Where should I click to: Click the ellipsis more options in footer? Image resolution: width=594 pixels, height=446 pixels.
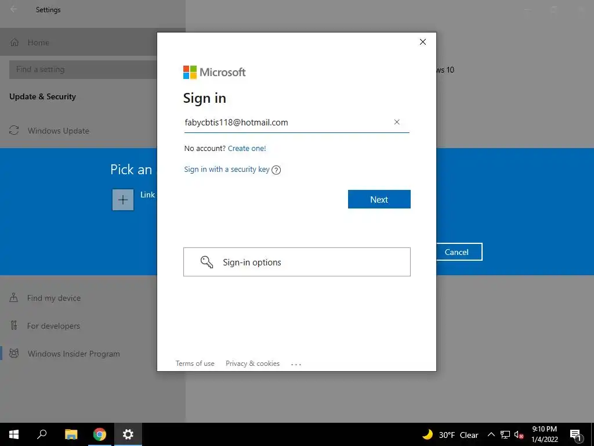coord(296,364)
